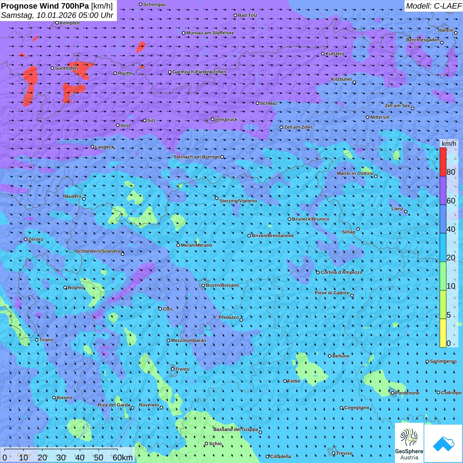Viewport: 463px width, 463px height.
Task: Click the 'Pieve di Cadore' label
Action: coord(332,293)
